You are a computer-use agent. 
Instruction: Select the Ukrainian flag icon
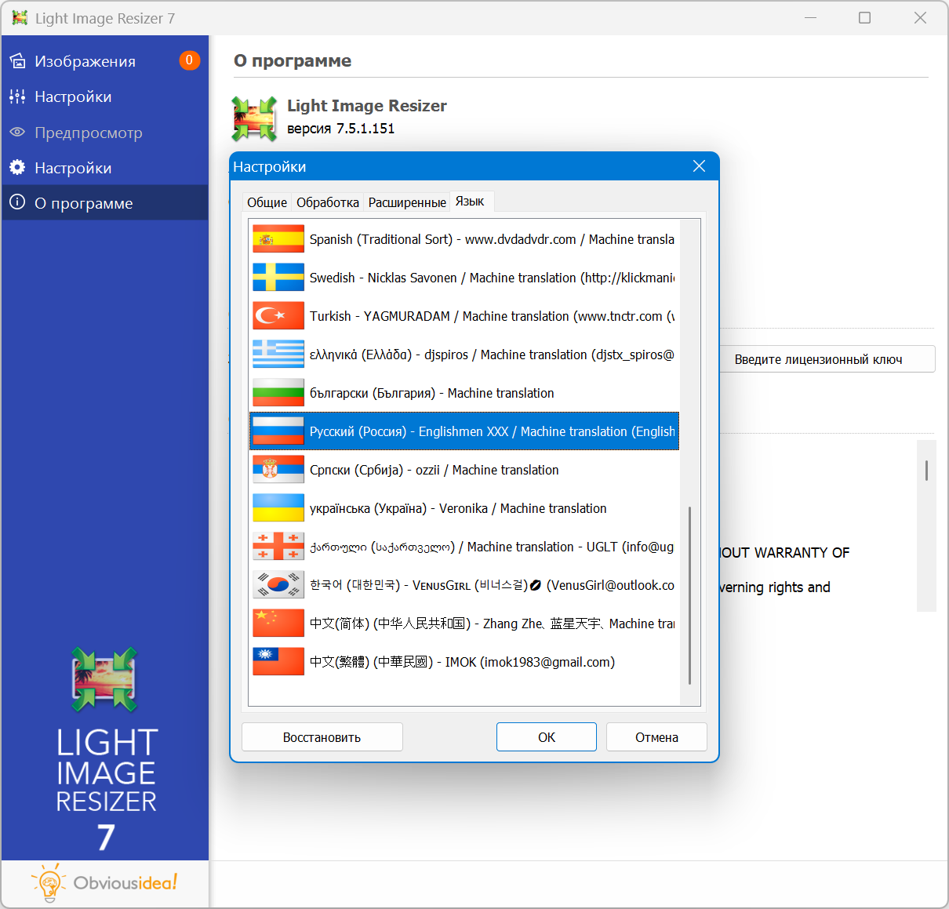(x=278, y=508)
